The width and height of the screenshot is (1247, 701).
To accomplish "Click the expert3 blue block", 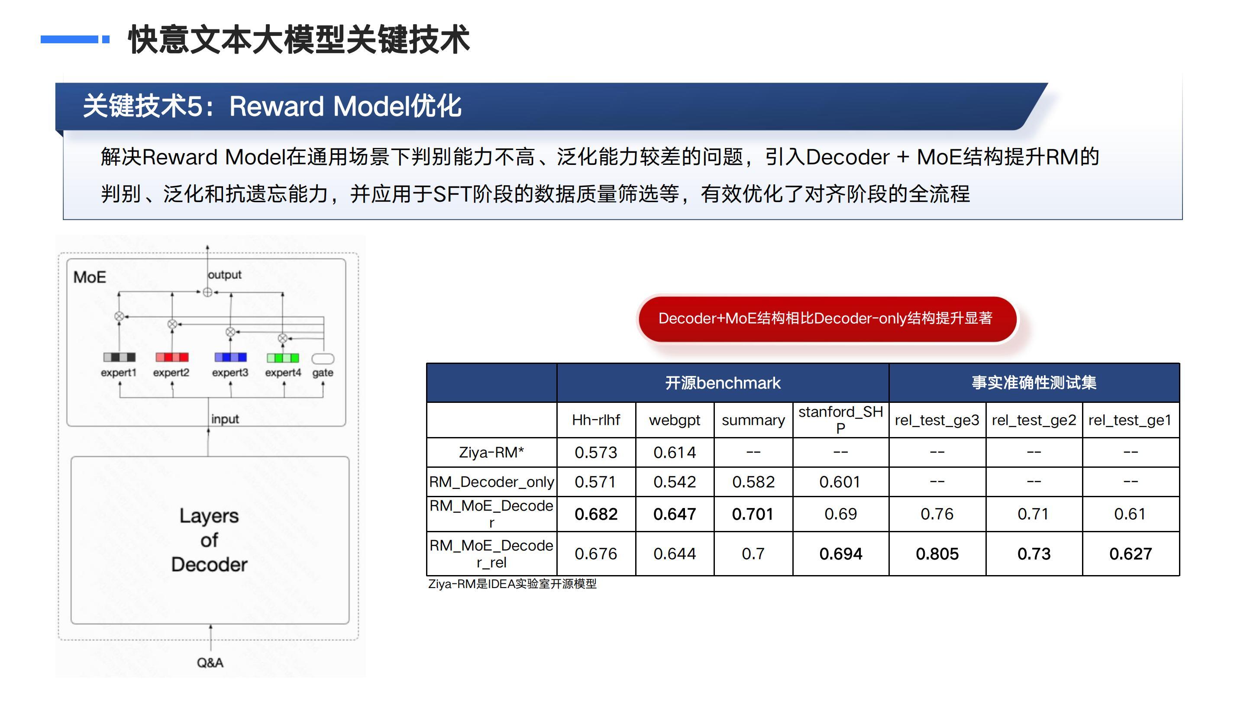I will click(x=230, y=357).
